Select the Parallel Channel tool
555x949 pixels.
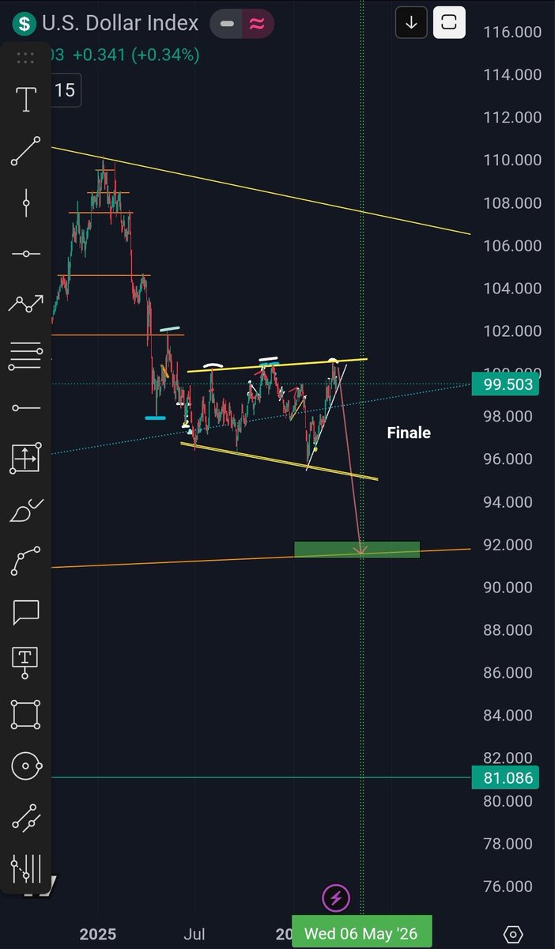tap(25, 817)
